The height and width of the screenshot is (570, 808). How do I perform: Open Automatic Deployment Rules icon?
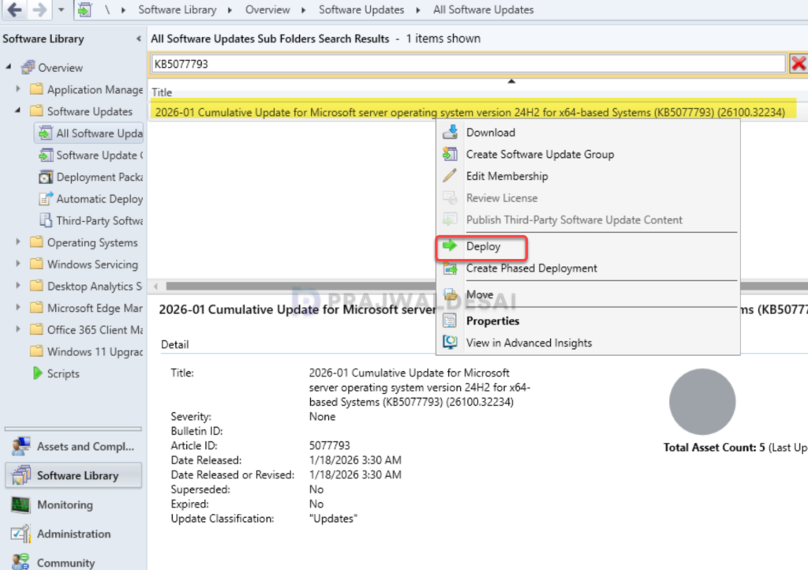coord(45,198)
